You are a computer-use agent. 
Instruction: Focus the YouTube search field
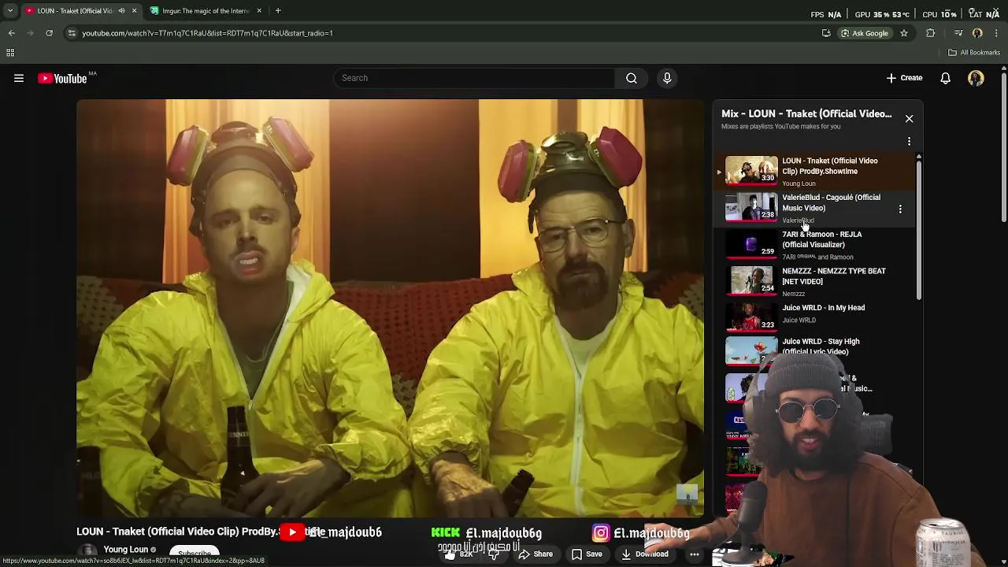point(475,78)
